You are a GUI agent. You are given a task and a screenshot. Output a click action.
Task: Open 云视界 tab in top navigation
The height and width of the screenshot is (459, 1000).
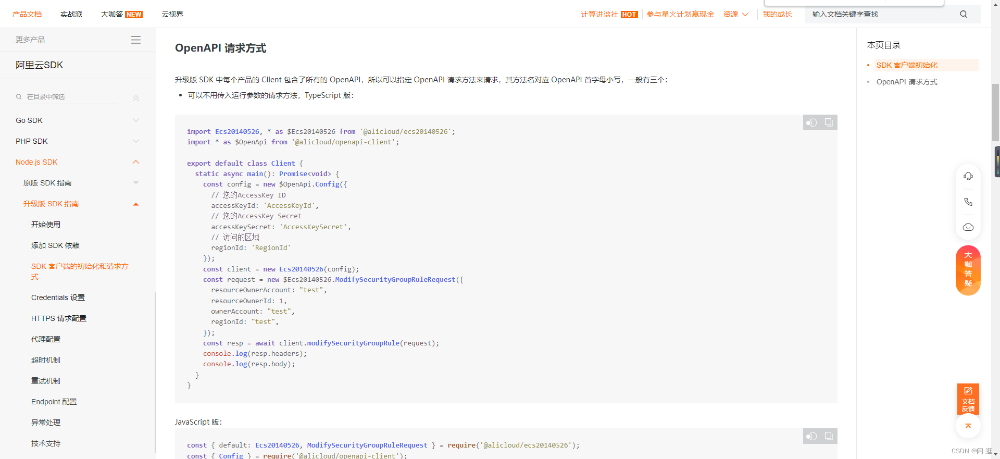[172, 14]
